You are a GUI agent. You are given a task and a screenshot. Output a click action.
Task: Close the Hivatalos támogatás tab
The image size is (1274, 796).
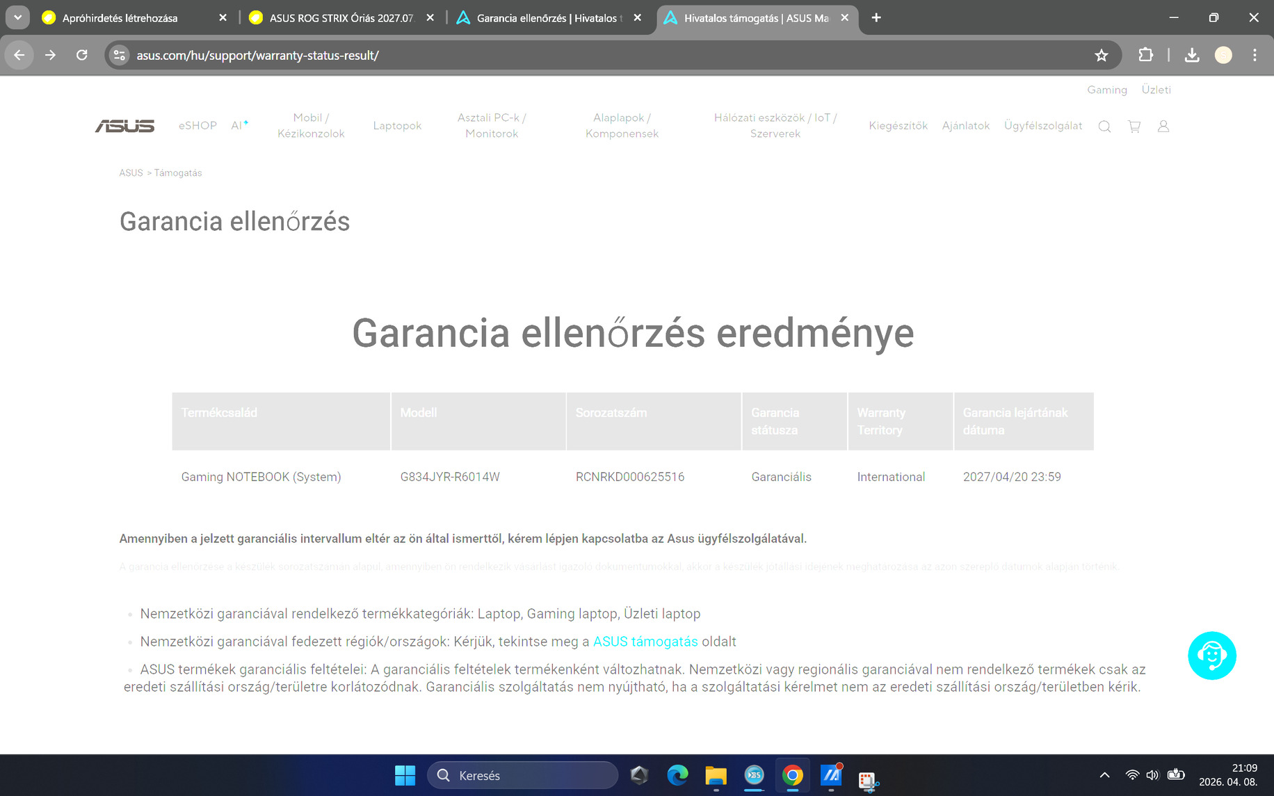tap(844, 17)
